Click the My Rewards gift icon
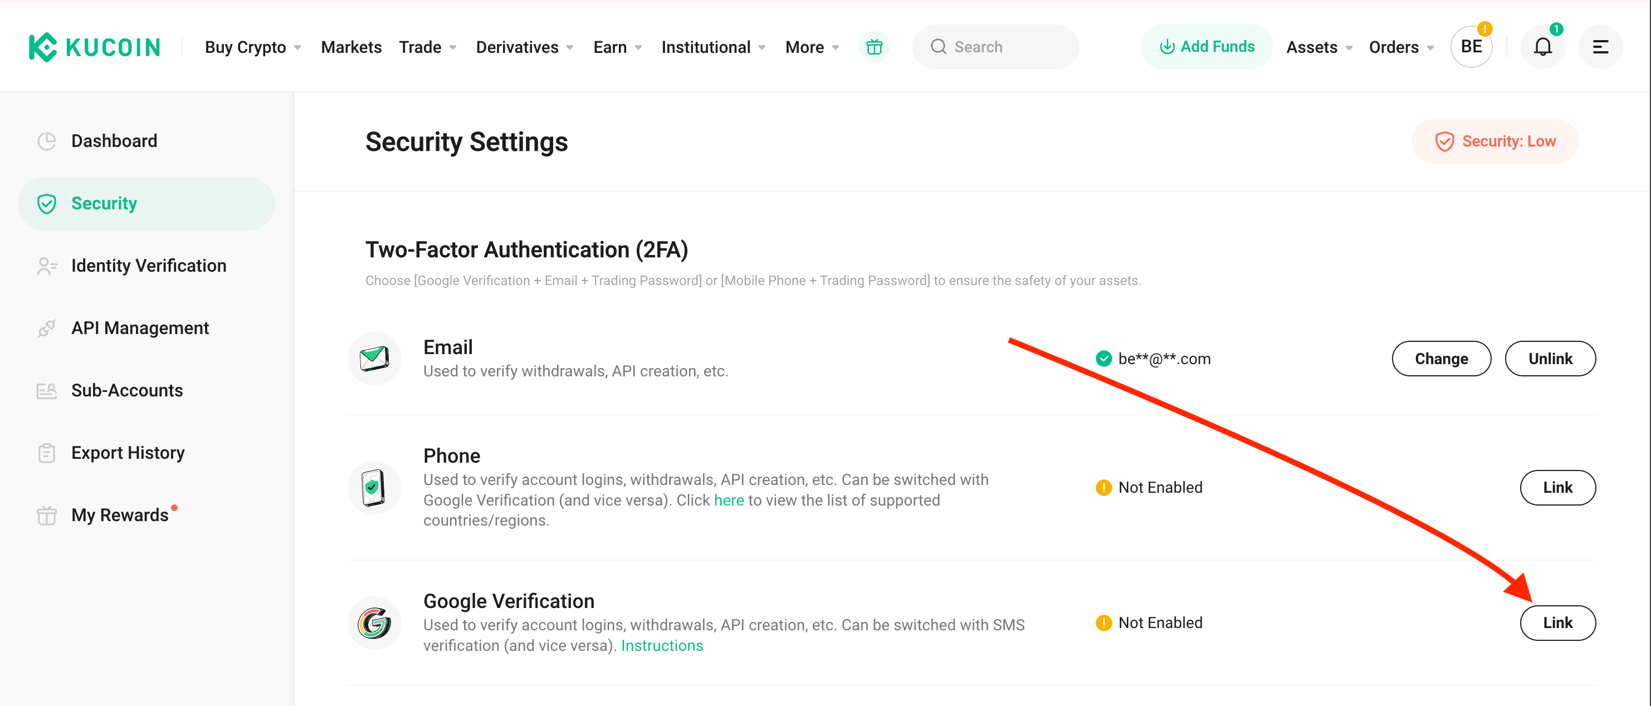The image size is (1651, 706). click(x=46, y=516)
